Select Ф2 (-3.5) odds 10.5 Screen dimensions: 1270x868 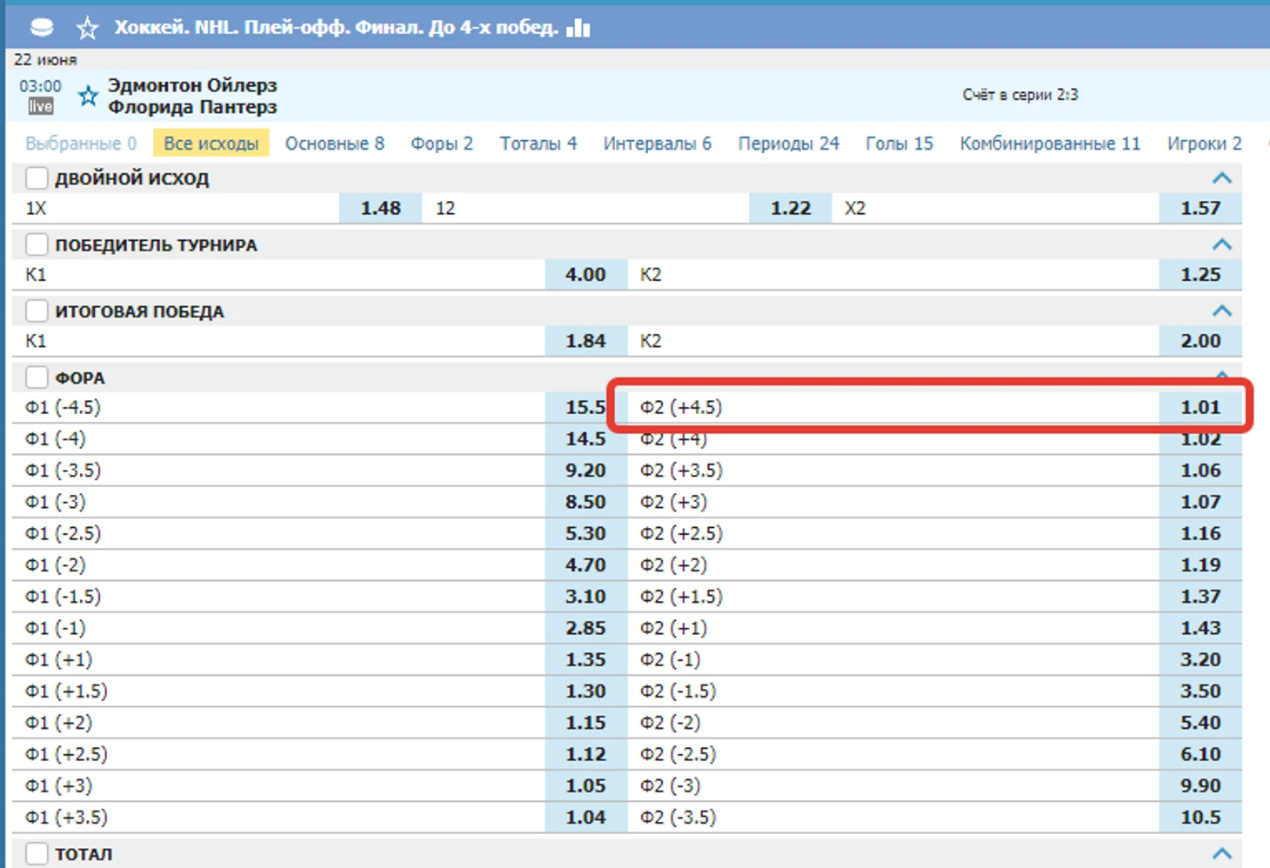(x=1200, y=818)
